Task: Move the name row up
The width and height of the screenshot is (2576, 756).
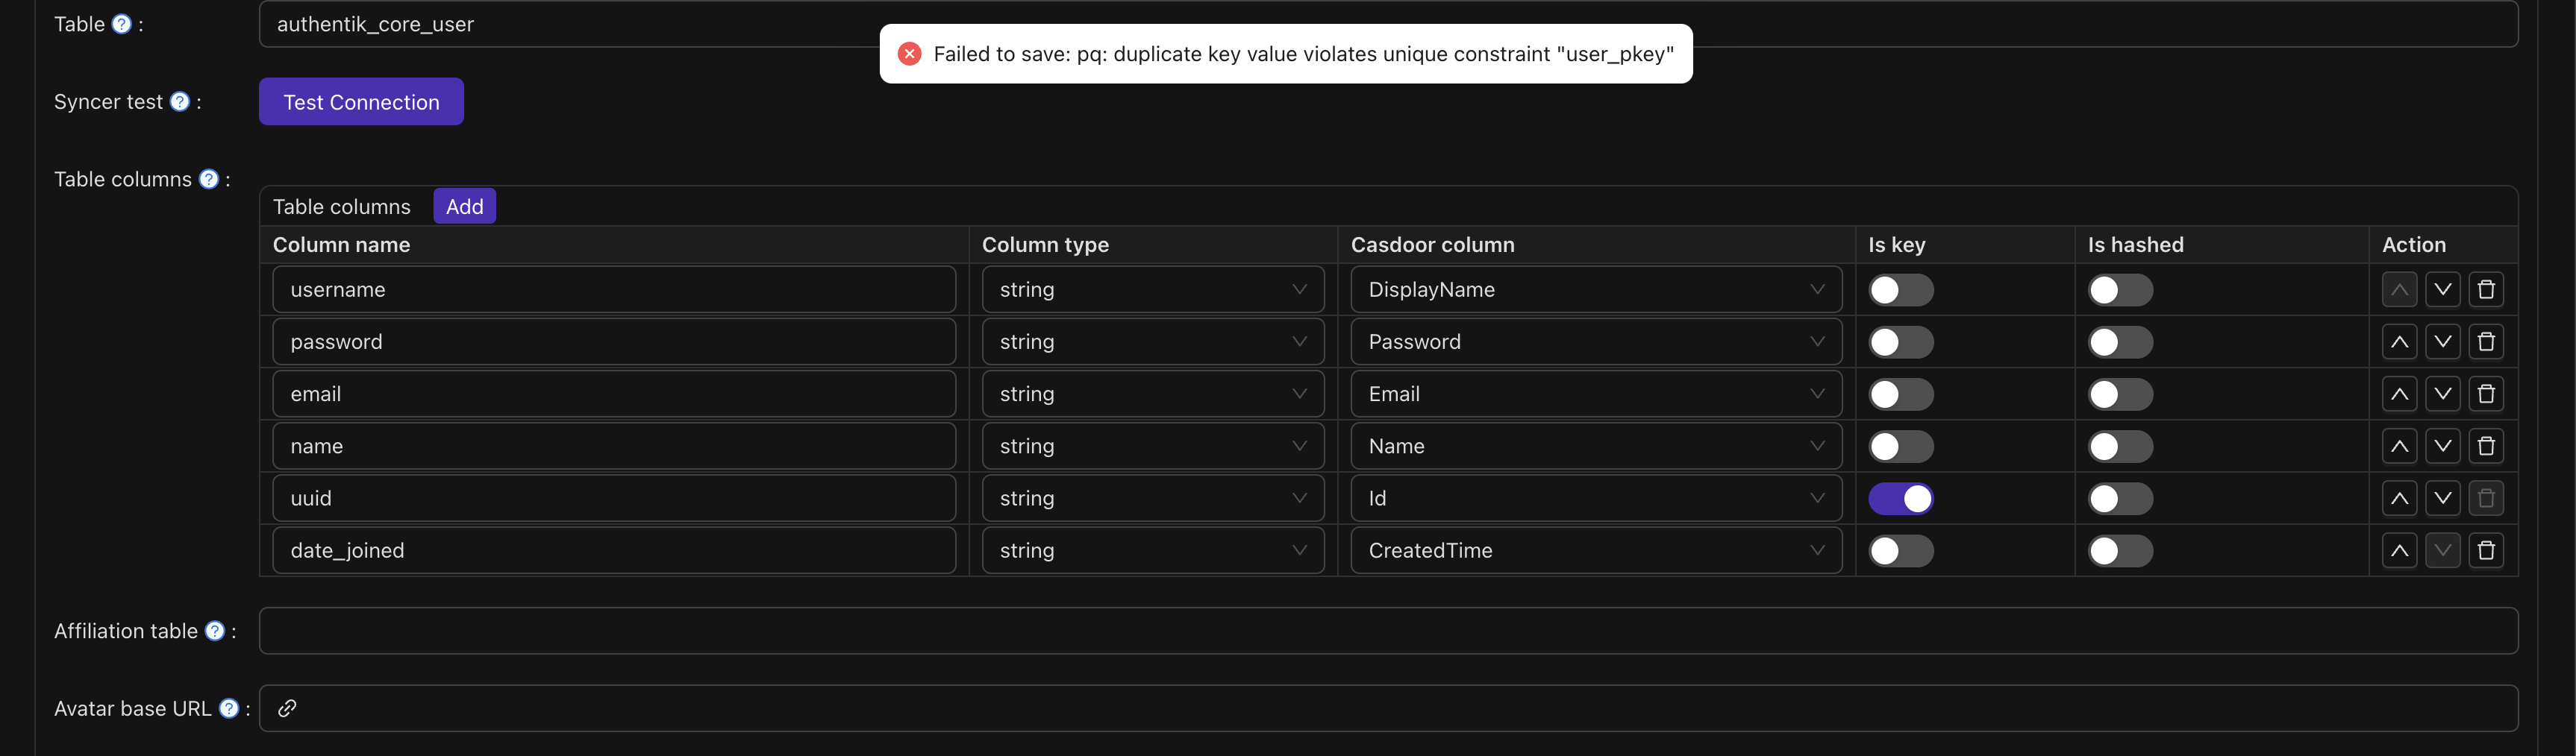Action: [2399, 447]
